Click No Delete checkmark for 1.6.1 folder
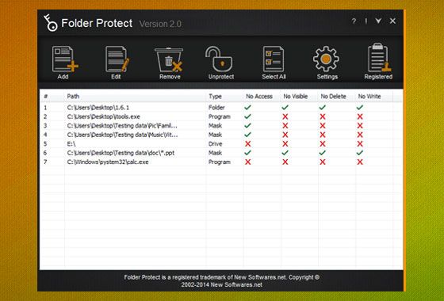The height and width of the screenshot is (301, 444). click(323, 107)
